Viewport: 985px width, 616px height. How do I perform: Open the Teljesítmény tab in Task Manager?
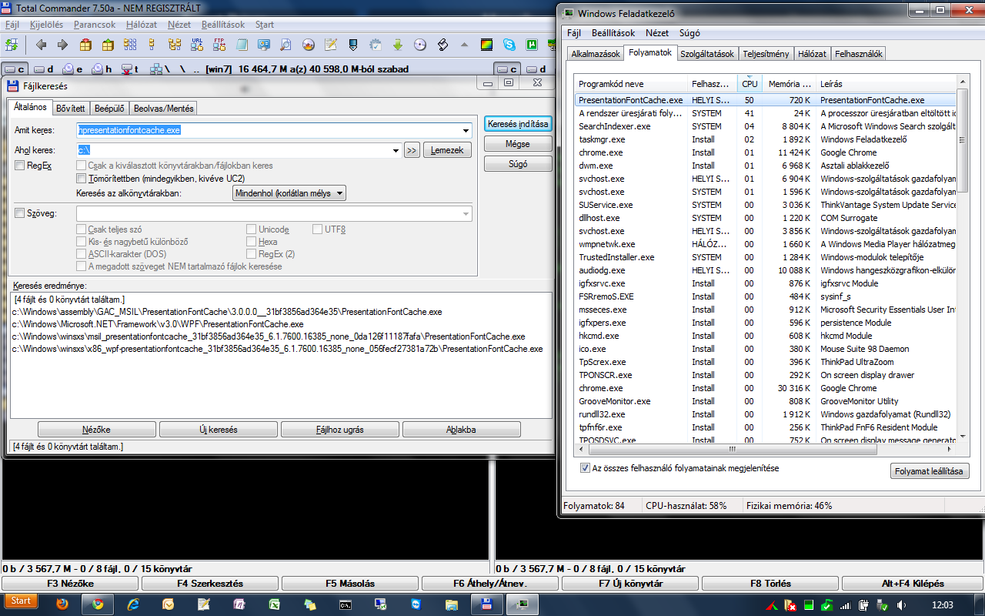pyautogui.click(x=766, y=54)
